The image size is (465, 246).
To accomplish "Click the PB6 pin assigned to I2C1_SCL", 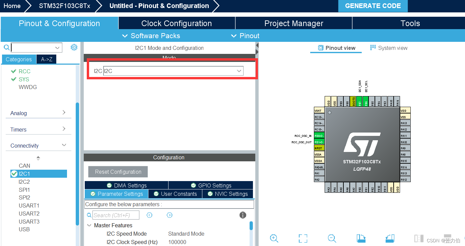I will pos(366,102).
